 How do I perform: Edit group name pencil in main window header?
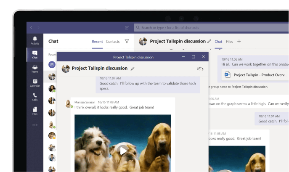(209, 41)
